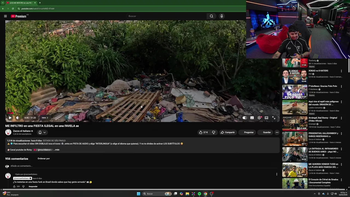Open the El Corazón de C4rtel thumbnail
Screen dimensions: 350x197
[295, 183]
